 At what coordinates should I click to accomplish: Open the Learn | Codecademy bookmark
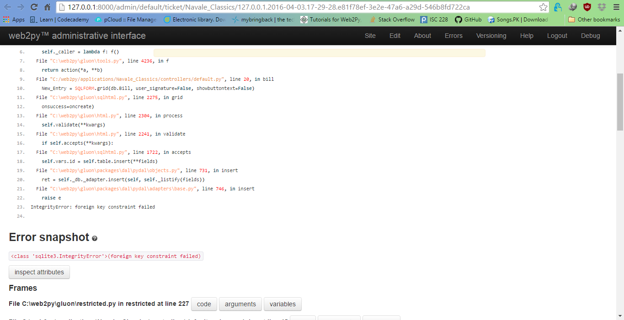click(60, 20)
